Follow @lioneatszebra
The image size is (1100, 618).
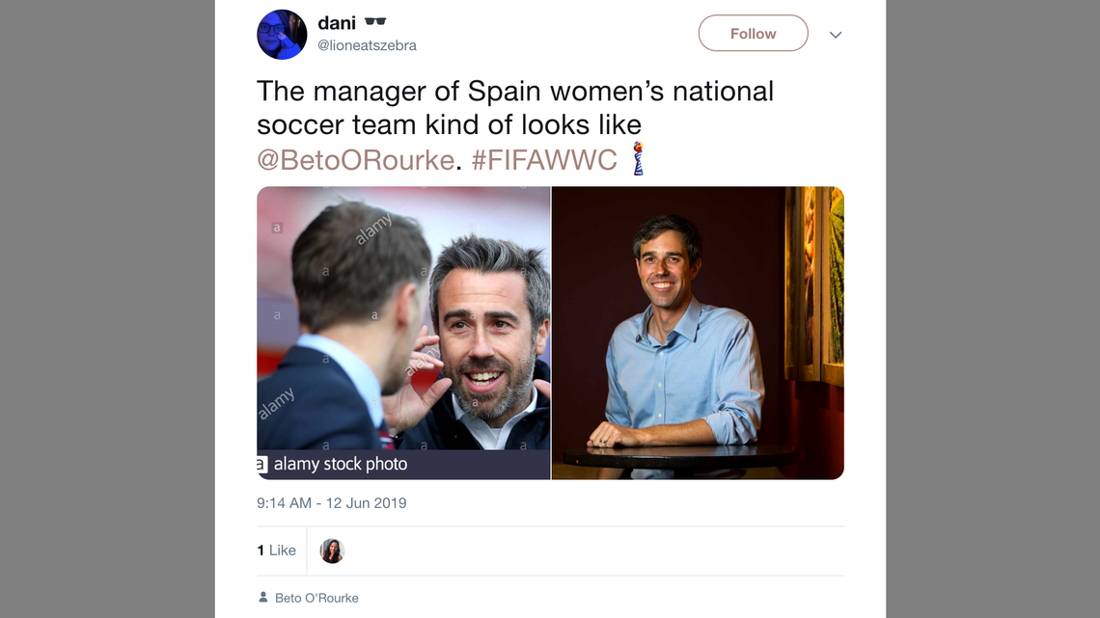(753, 33)
